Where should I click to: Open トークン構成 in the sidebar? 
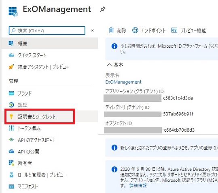pos(30,128)
